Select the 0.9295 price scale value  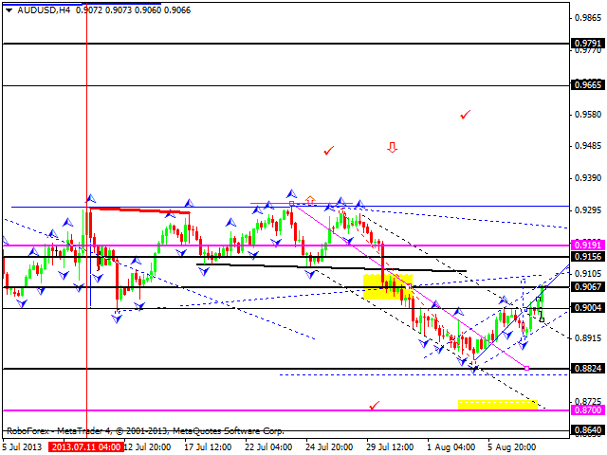(588, 210)
